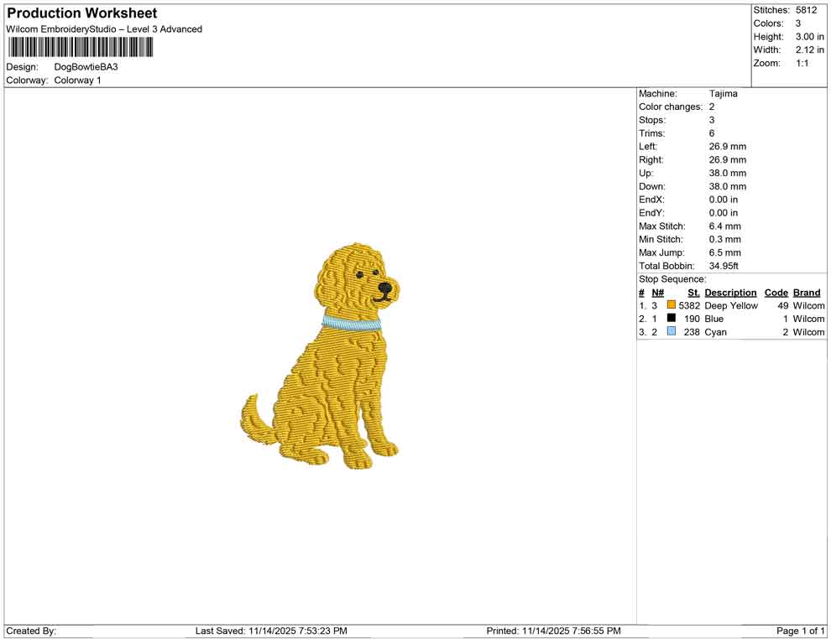831x639 pixels.
Task: Click "Wilcom EmbroideryStudio – Level 3 Advanced" text
Action: tap(104, 29)
